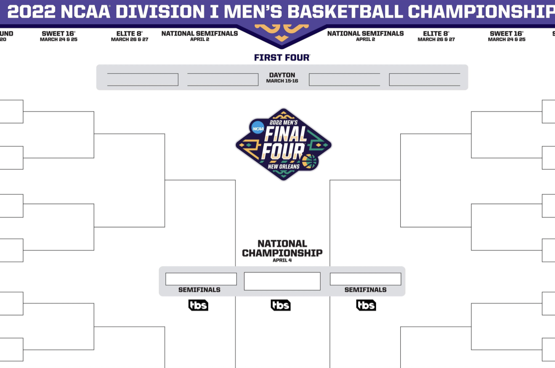
Task: Click the tbs logo below the championship box
Action: pos(281,305)
